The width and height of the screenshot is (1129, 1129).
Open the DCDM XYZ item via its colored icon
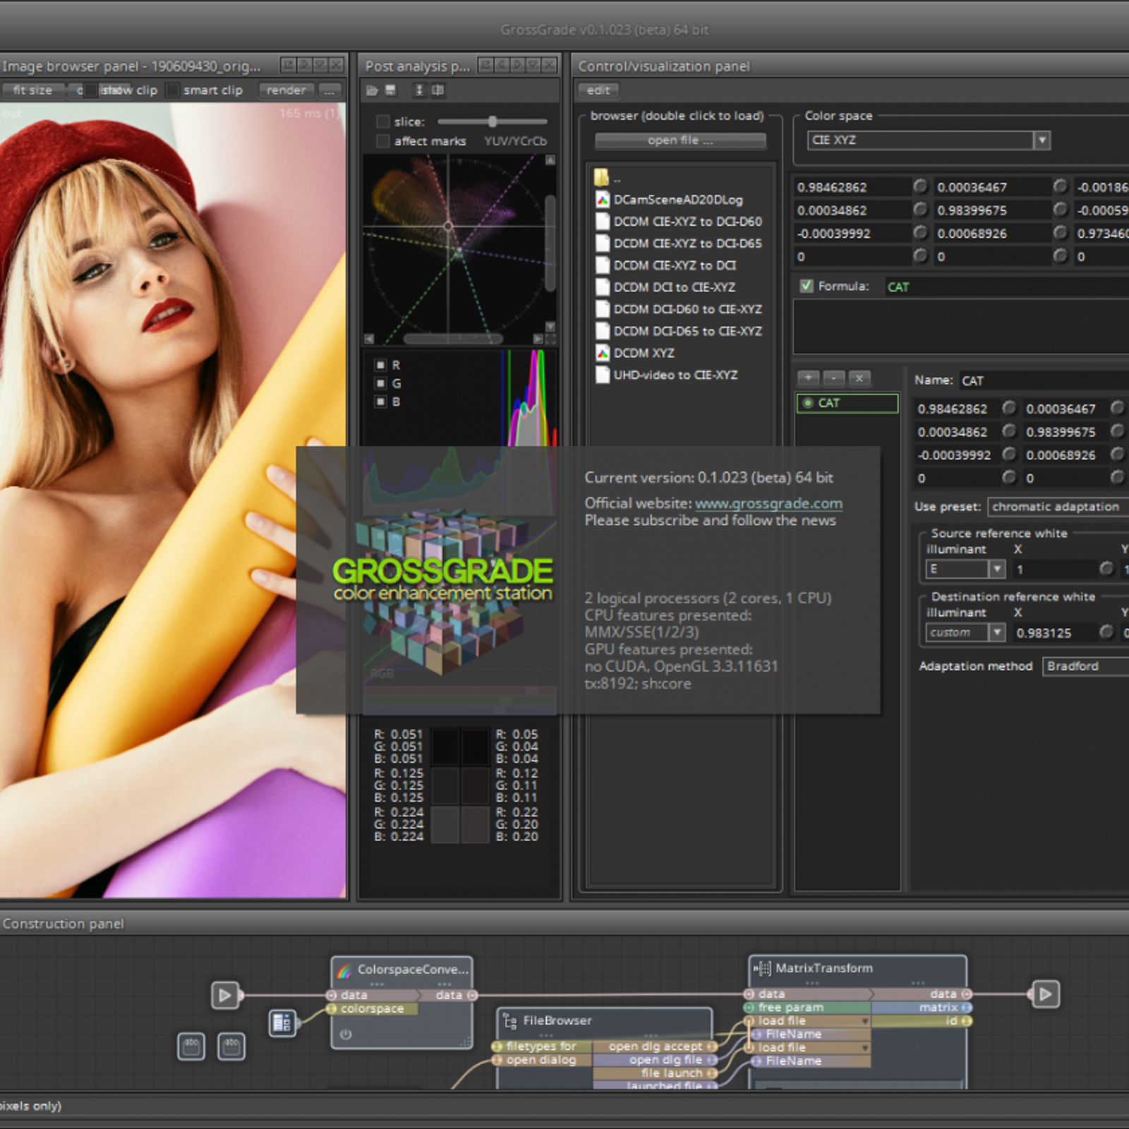point(602,353)
